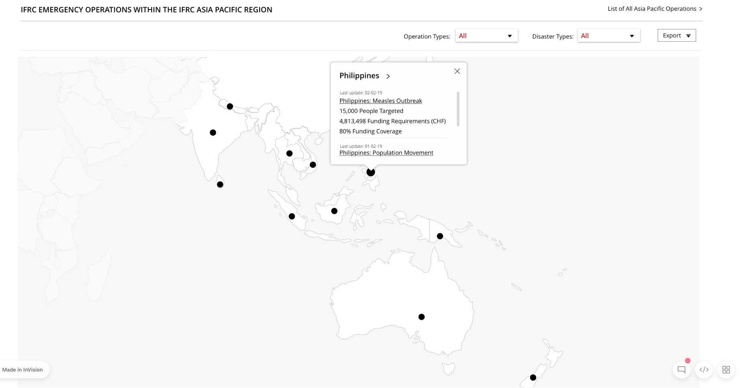Select the marker on Papua New Guinea

coord(440,236)
